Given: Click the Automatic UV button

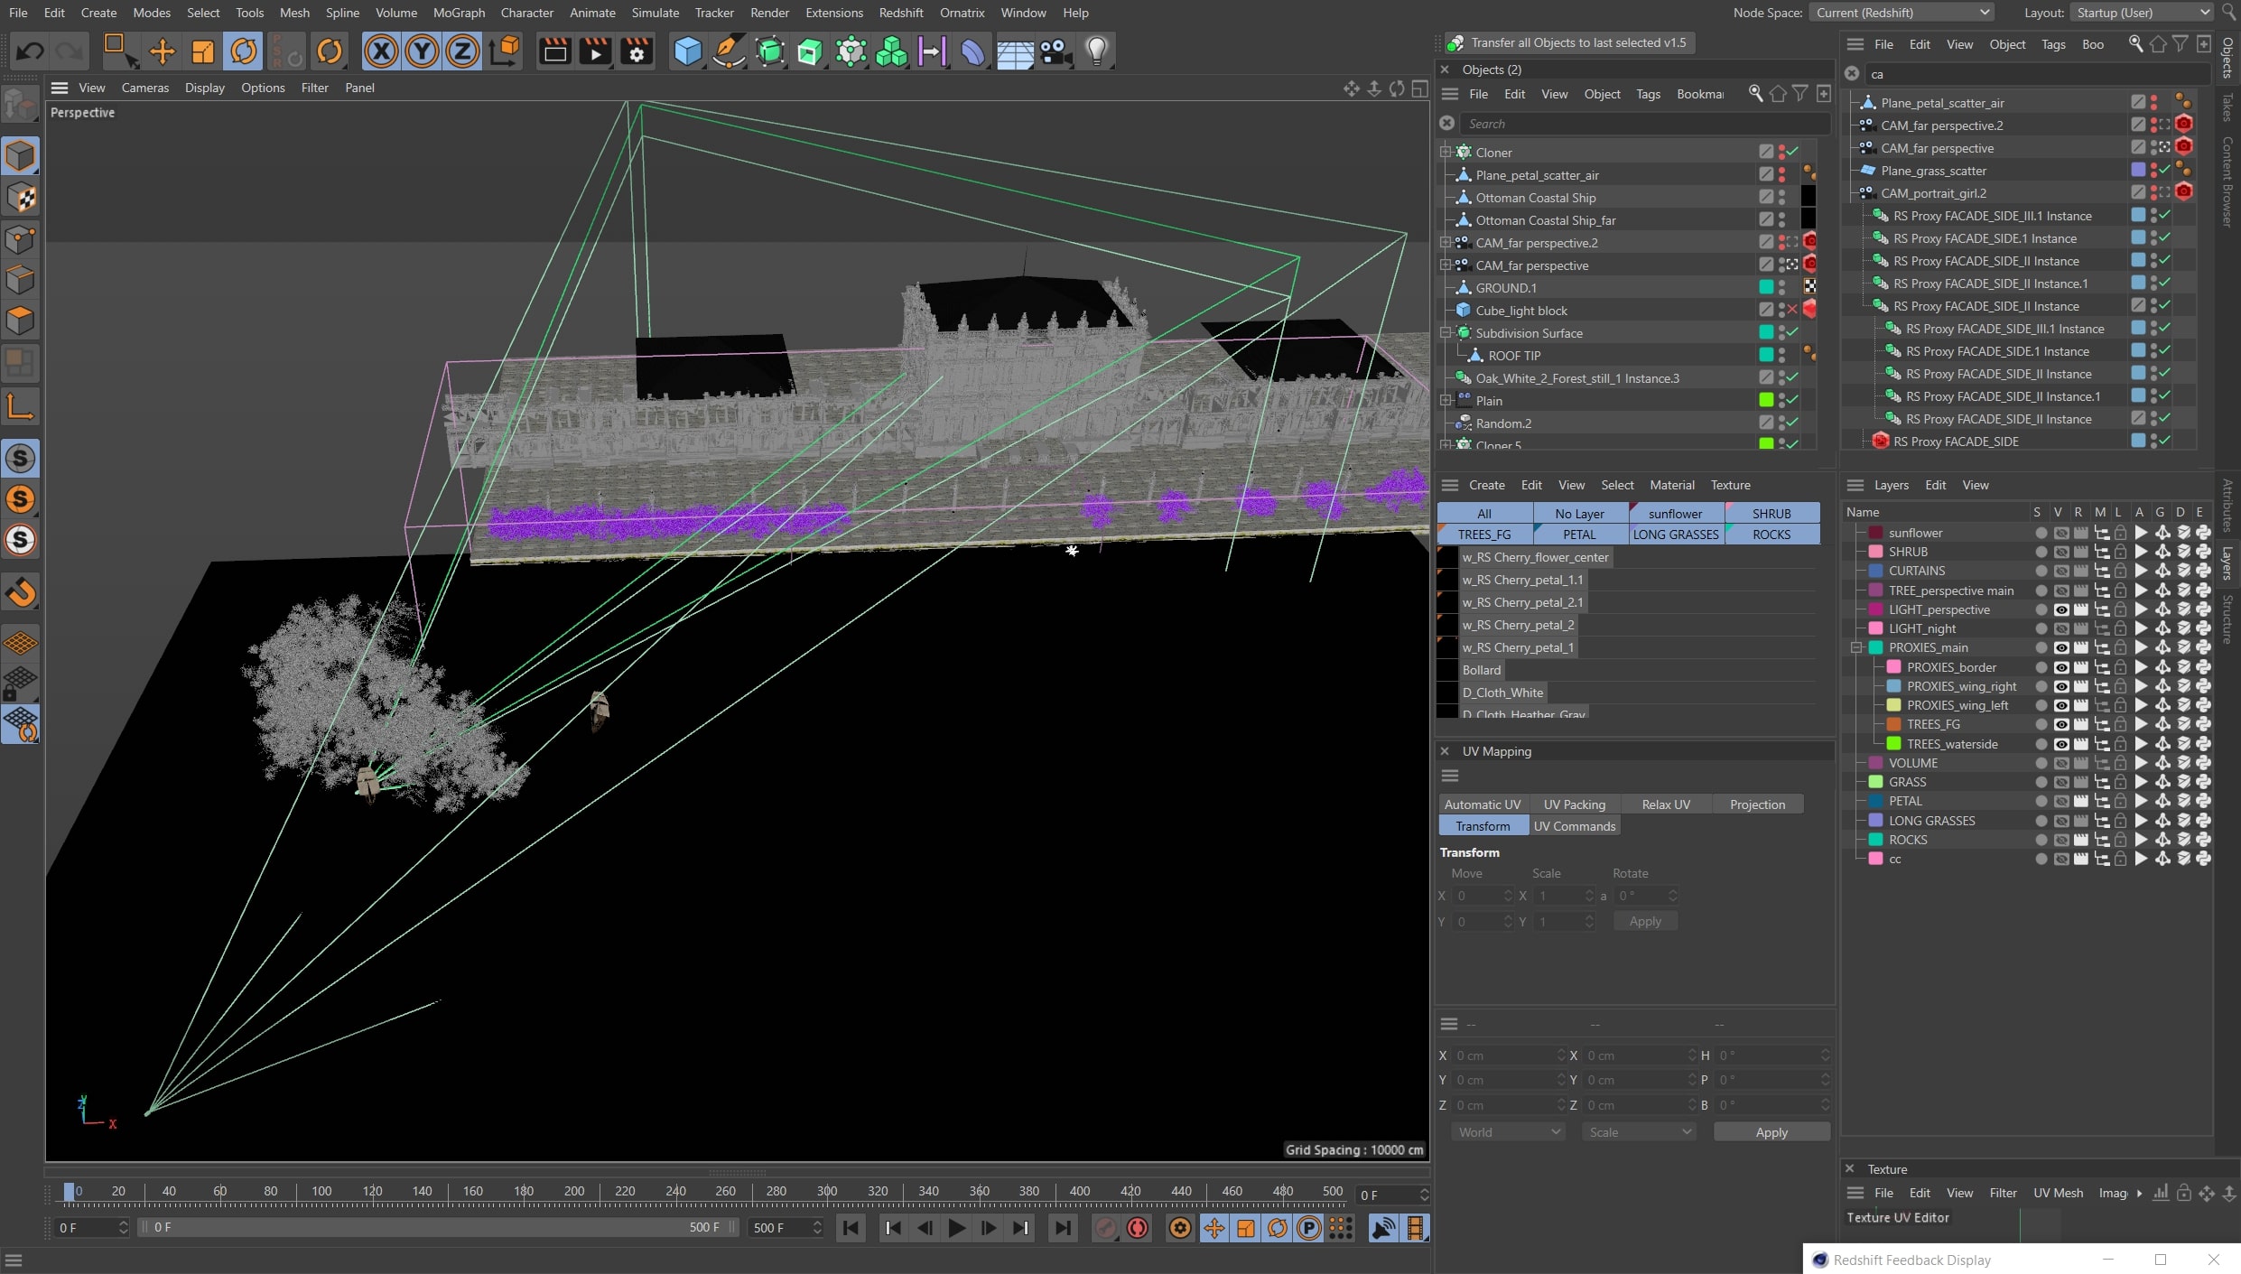Looking at the screenshot, I should [x=1483, y=804].
